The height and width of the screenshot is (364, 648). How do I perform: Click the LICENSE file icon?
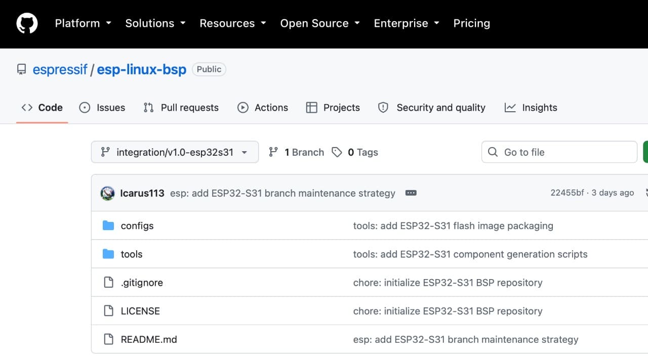108,310
